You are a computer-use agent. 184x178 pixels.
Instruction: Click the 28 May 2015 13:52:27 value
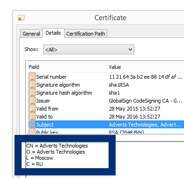point(134,109)
